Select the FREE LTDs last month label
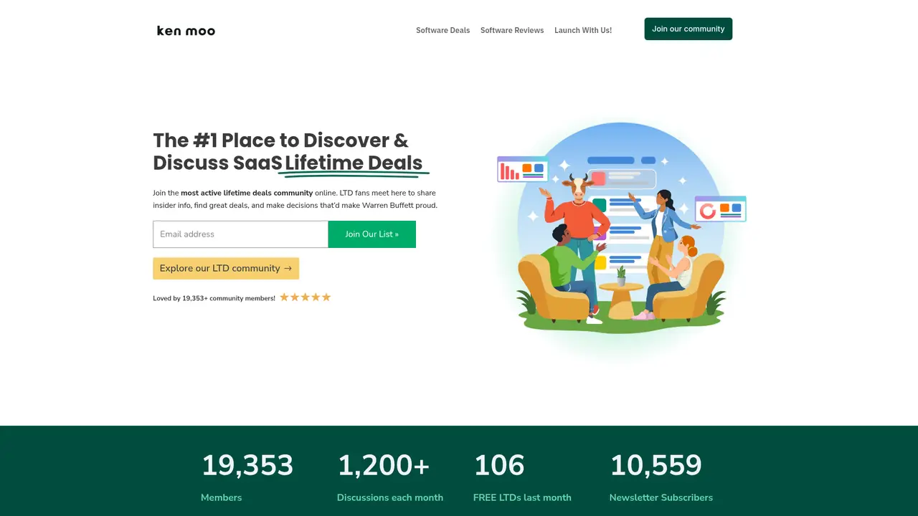This screenshot has height=516, width=918. pyautogui.click(x=522, y=497)
